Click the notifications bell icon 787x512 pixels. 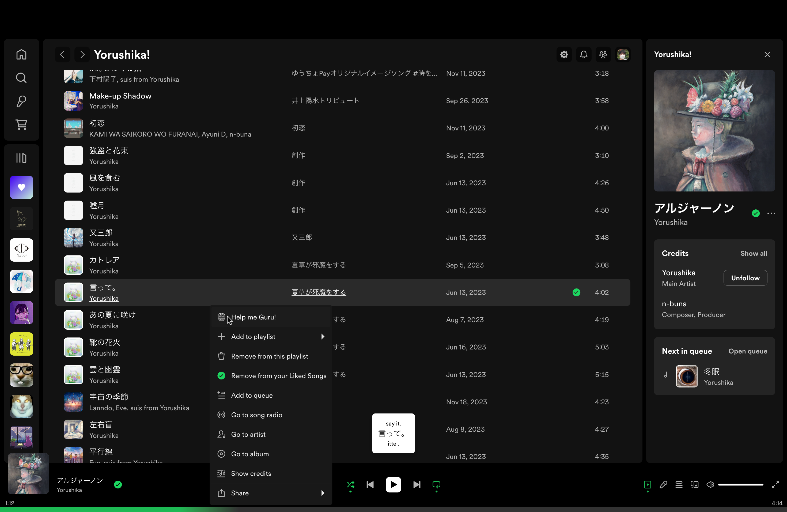(x=584, y=55)
